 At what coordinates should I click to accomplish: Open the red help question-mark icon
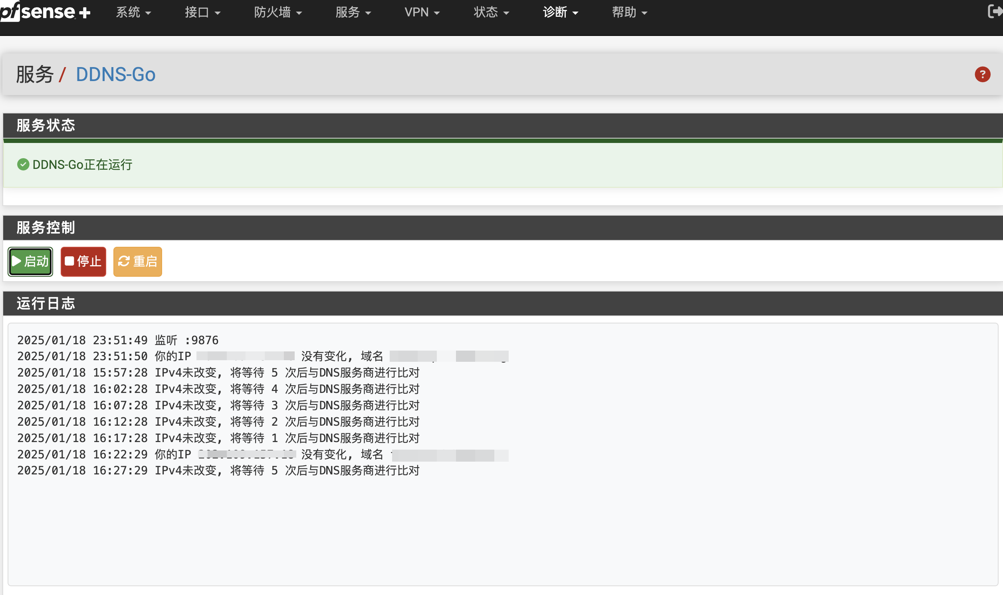pyautogui.click(x=982, y=74)
